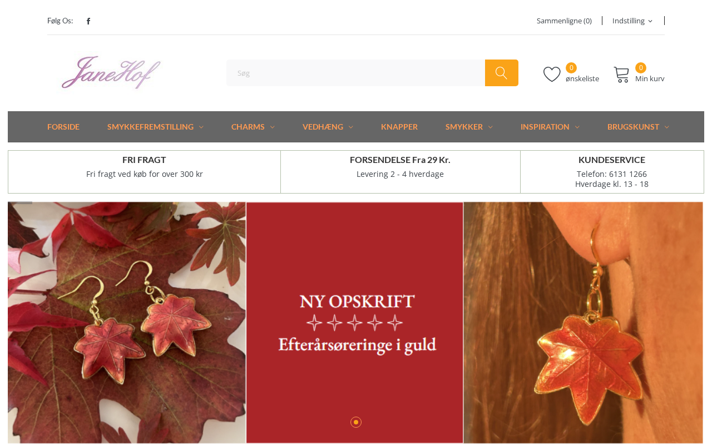712x445 pixels.
Task: Click the Sammenligne (0) link
Action: [x=564, y=21]
